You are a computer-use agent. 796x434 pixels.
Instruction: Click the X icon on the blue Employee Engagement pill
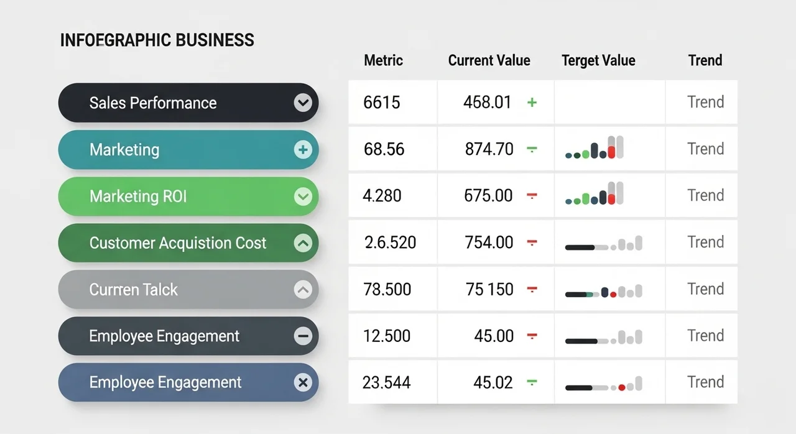point(303,382)
